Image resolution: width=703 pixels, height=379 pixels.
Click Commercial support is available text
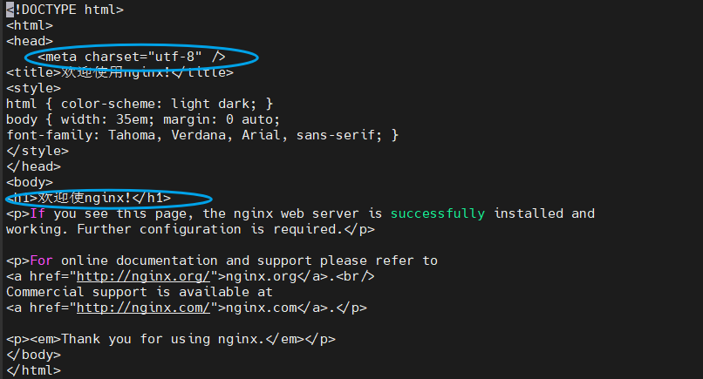click(140, 292)
